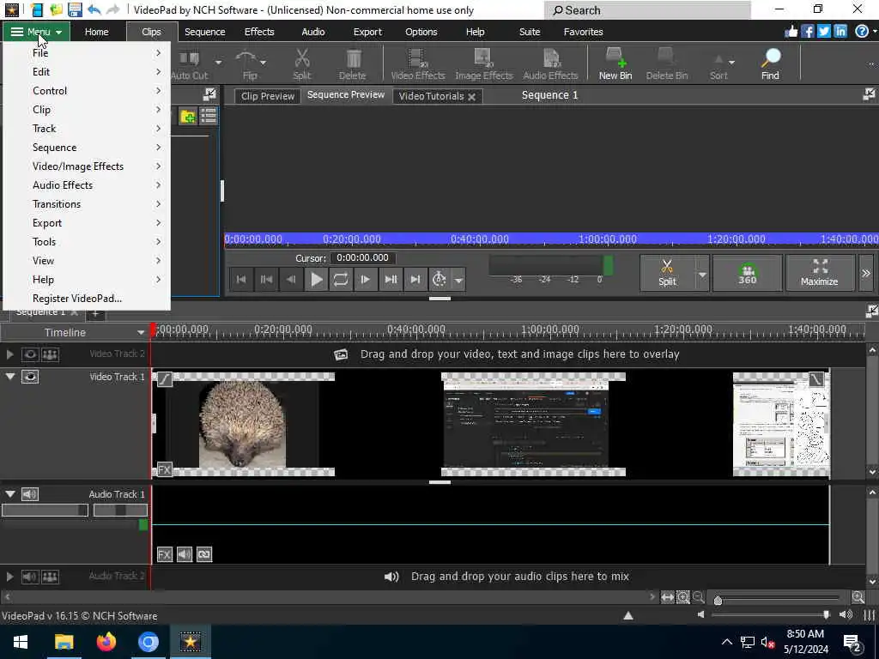This screenshot has height=659, width=879.
Task: Click the list view icon in the bin panel
Action: (209, 116)
